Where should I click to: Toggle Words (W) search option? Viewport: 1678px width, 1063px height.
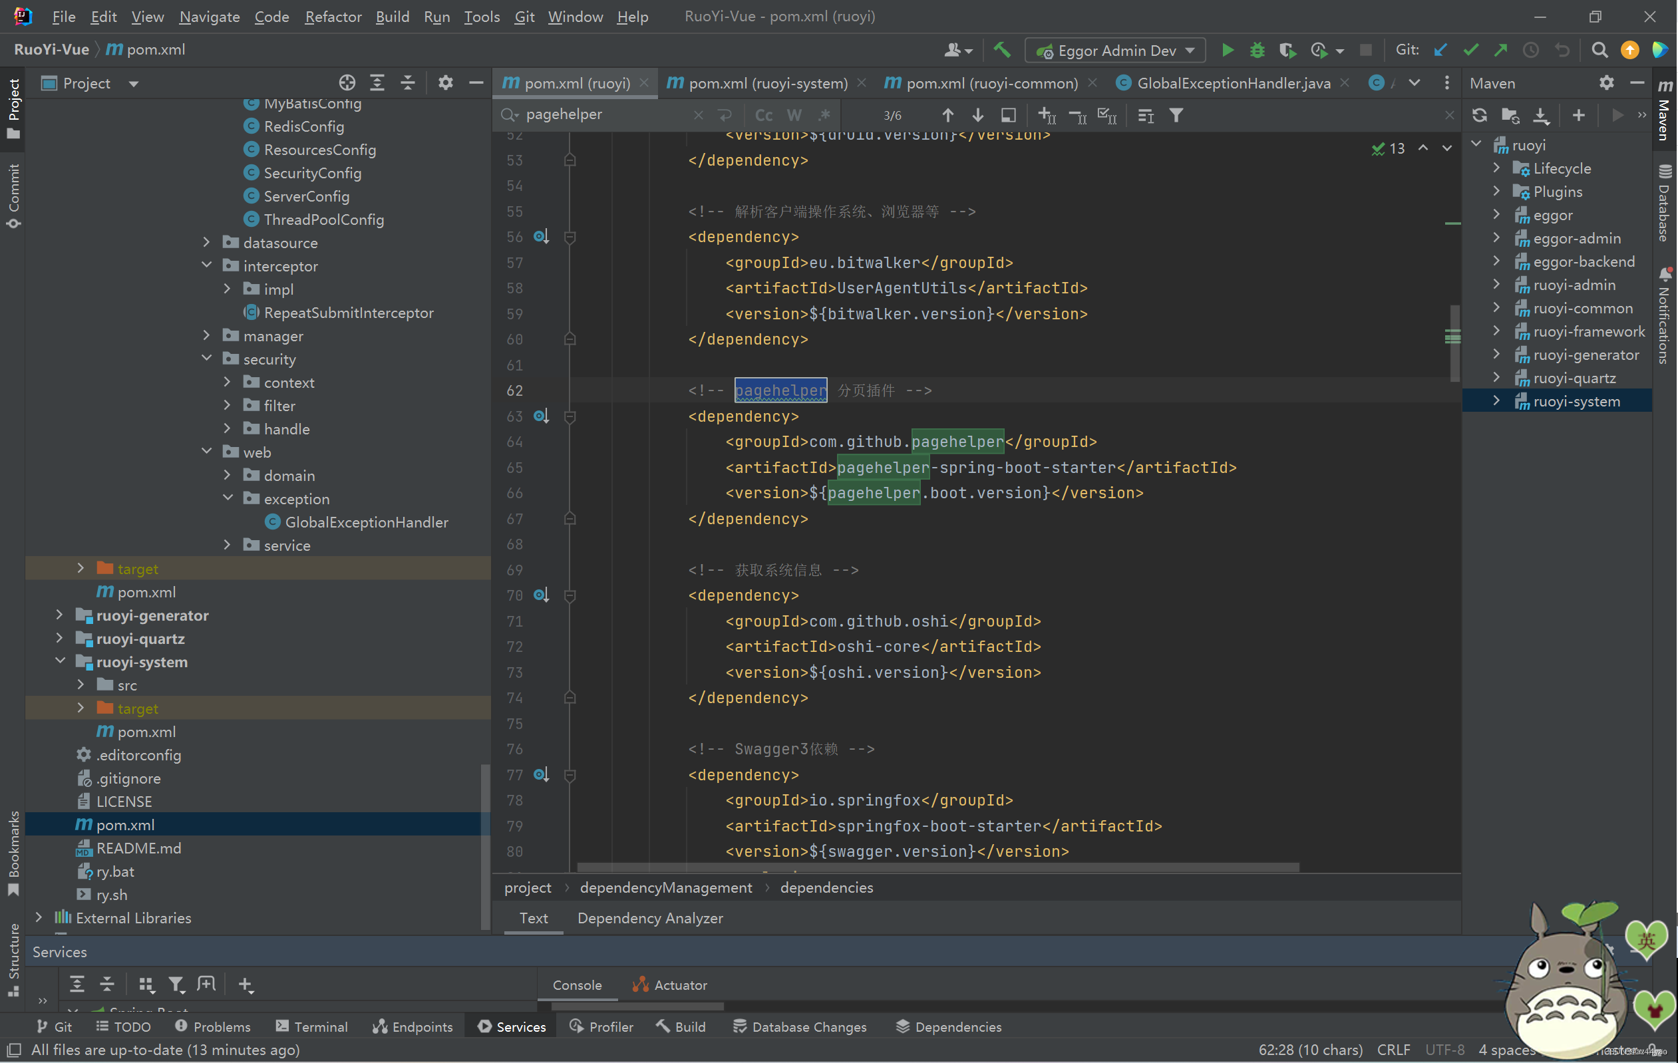pyautogui.click(x=794, y=116)
